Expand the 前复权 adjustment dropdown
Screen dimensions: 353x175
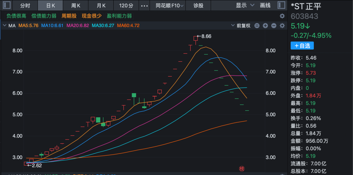pyautogui.click(x=241, y=25)
